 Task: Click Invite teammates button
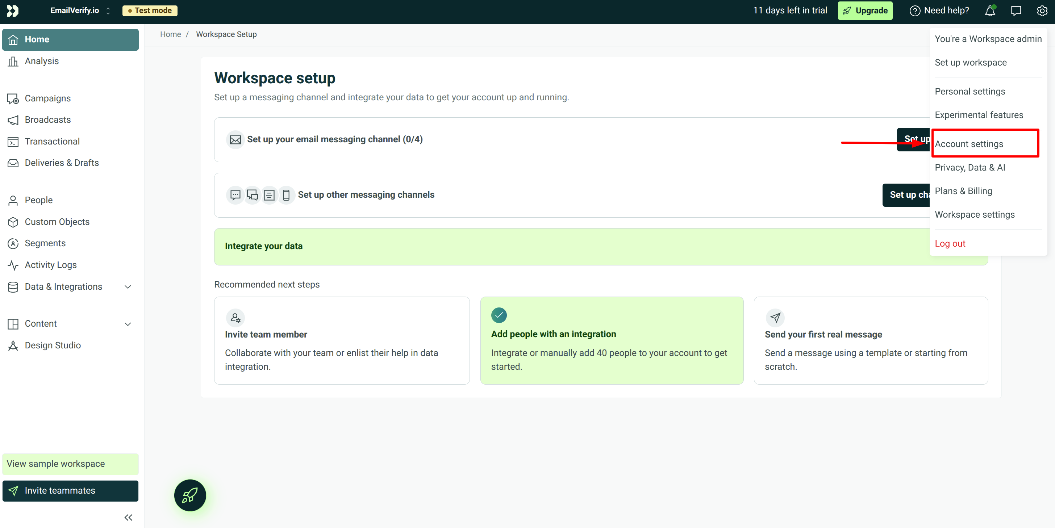(x=70, y=490)
